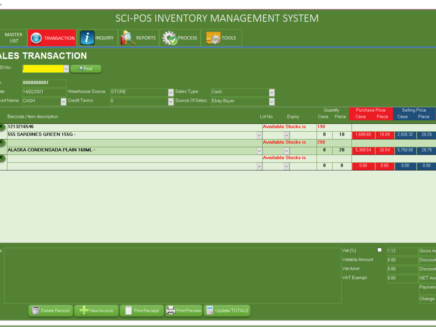Expand the Sales Type dropdown showing Cash
436x327 pixels.
272,92
